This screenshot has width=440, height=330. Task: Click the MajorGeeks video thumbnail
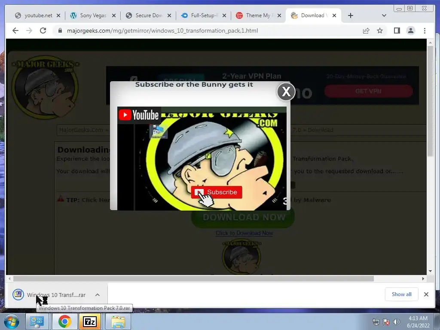(x=202, y=159)
